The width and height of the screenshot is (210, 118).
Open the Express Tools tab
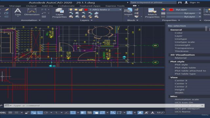115,6
